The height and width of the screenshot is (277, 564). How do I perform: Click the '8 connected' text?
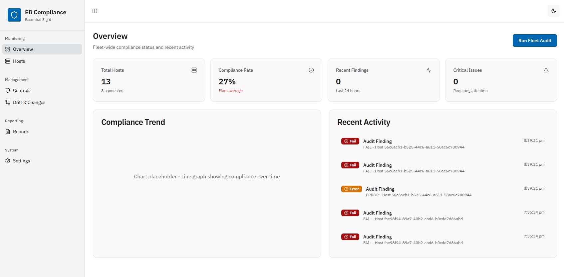(112, 91)
